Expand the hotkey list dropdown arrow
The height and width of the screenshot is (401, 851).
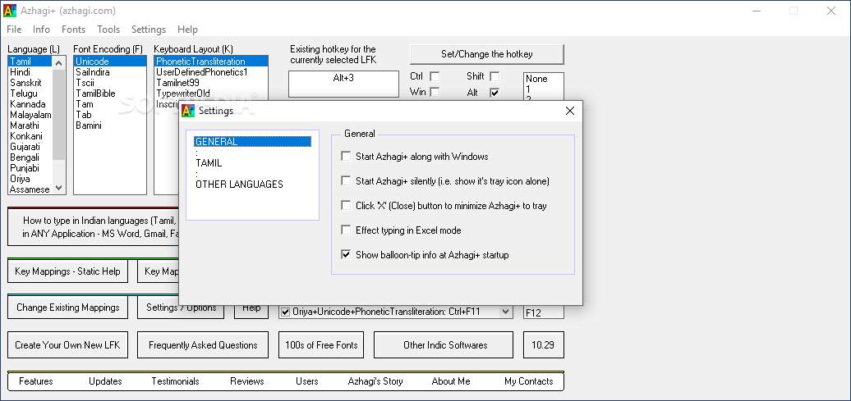(506, 312)
